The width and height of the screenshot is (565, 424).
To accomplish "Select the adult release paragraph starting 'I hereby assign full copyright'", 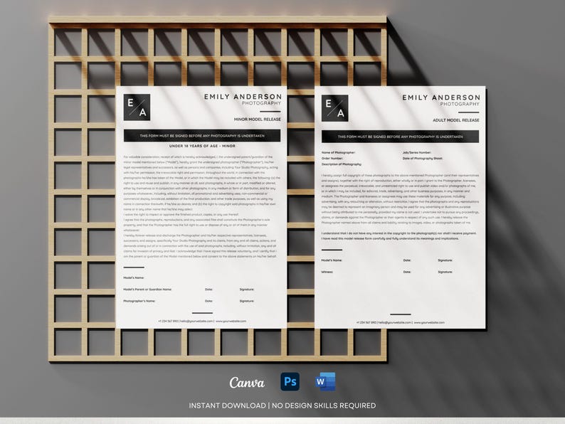I will click(x=401, y=199).
